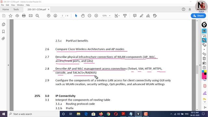208x117 pixels.
Task: Click the Share button
Action: point(198,16)
